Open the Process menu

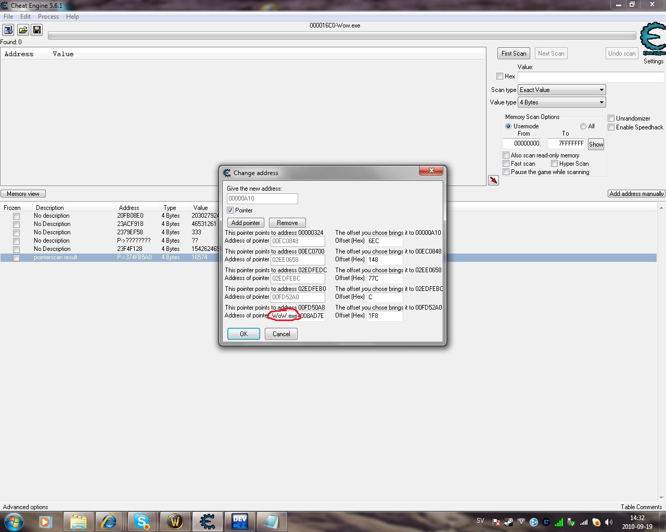tap(48, 16)
